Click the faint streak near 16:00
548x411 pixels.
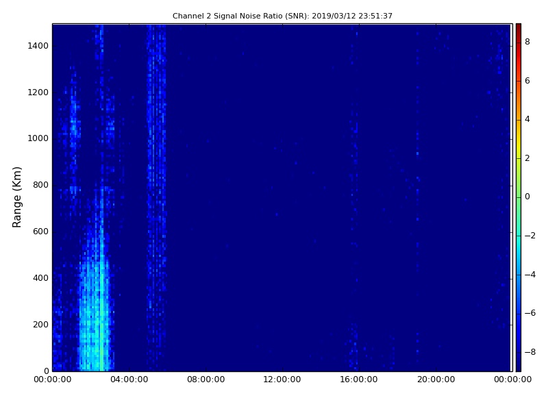click(x=355, y=196)
